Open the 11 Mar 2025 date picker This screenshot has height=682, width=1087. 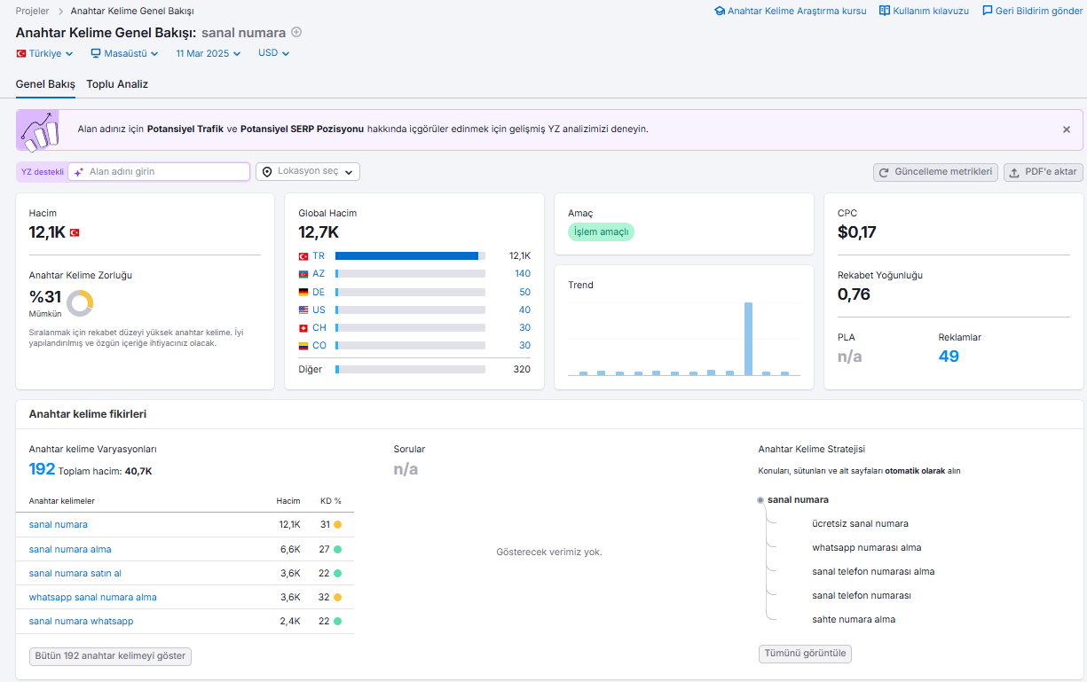209,53
